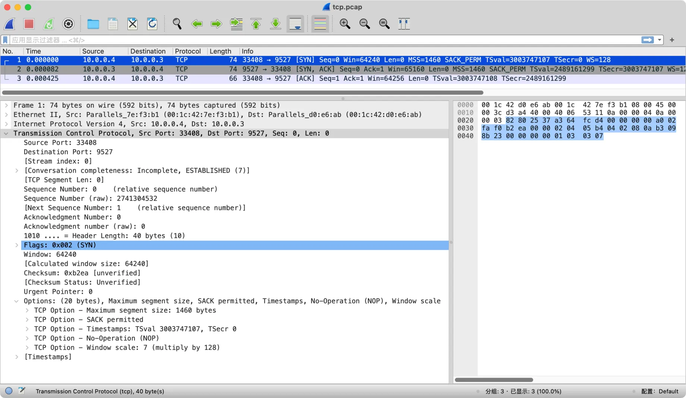Collapse the TCP Options section
Screen dimensions: 686x398
(x=16, y=301)
